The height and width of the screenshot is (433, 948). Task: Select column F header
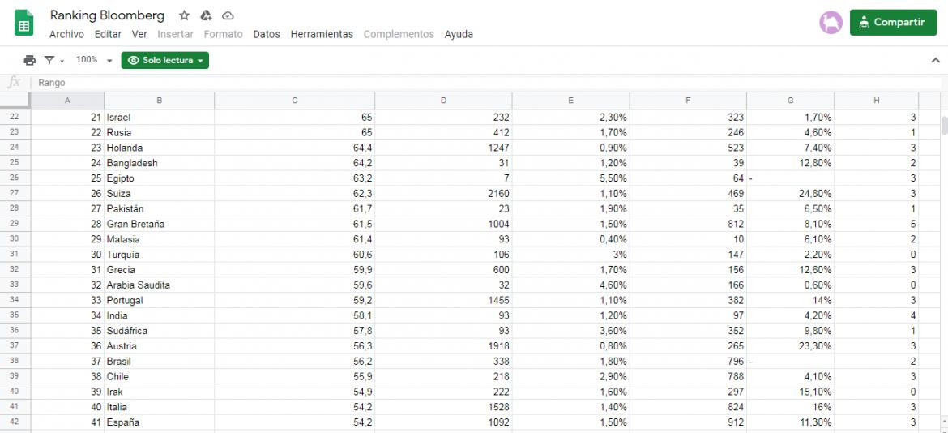coord(688,101)
